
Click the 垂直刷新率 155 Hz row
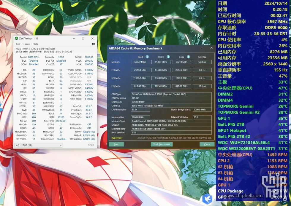click(253, 70)
